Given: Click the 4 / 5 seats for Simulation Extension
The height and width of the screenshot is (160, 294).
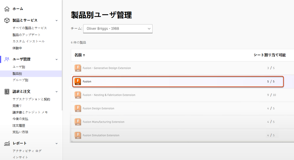Looking at the screenshot, I should (271, 135).
